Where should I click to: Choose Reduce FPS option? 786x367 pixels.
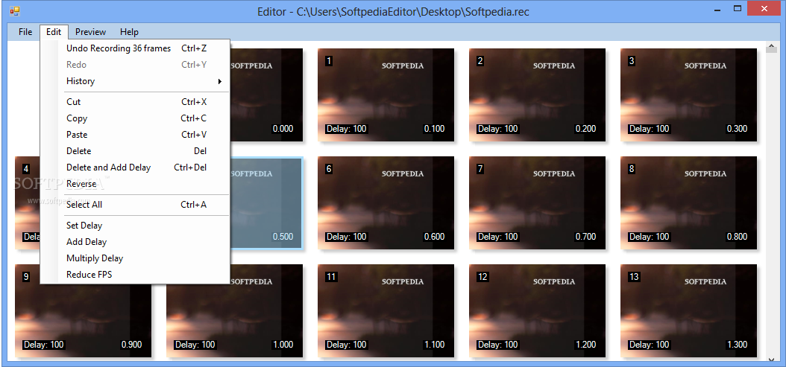135,275
